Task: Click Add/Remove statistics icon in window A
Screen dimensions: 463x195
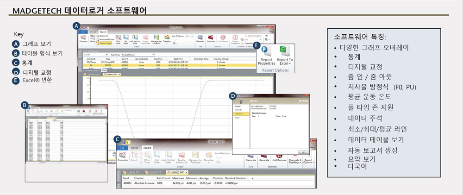Action: pyautogui.click(x=223, y=39)
